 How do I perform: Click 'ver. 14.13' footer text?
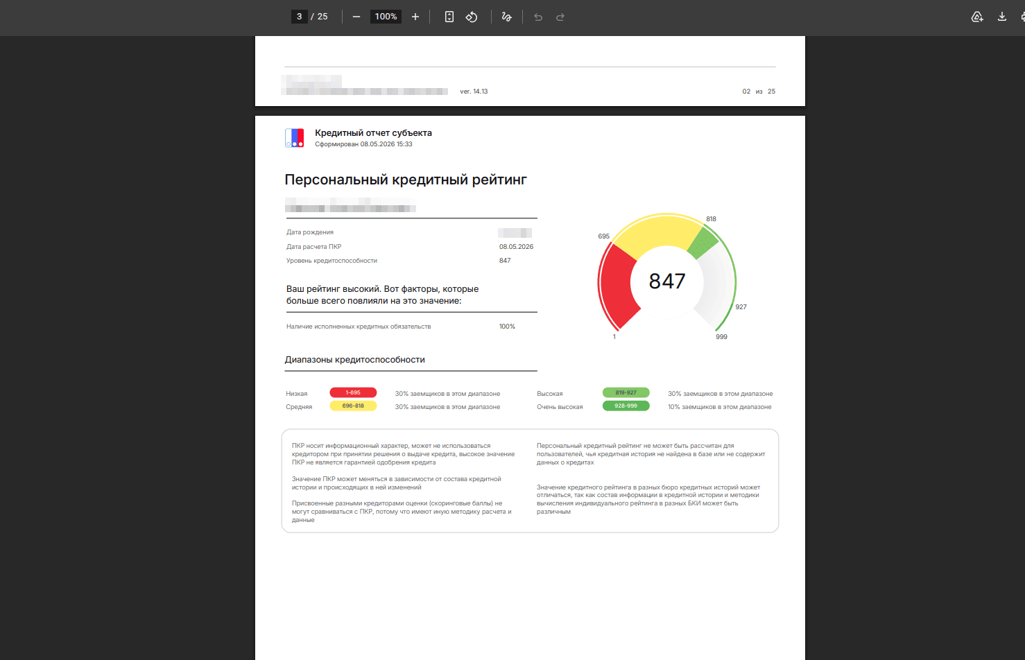pos(474,92)
